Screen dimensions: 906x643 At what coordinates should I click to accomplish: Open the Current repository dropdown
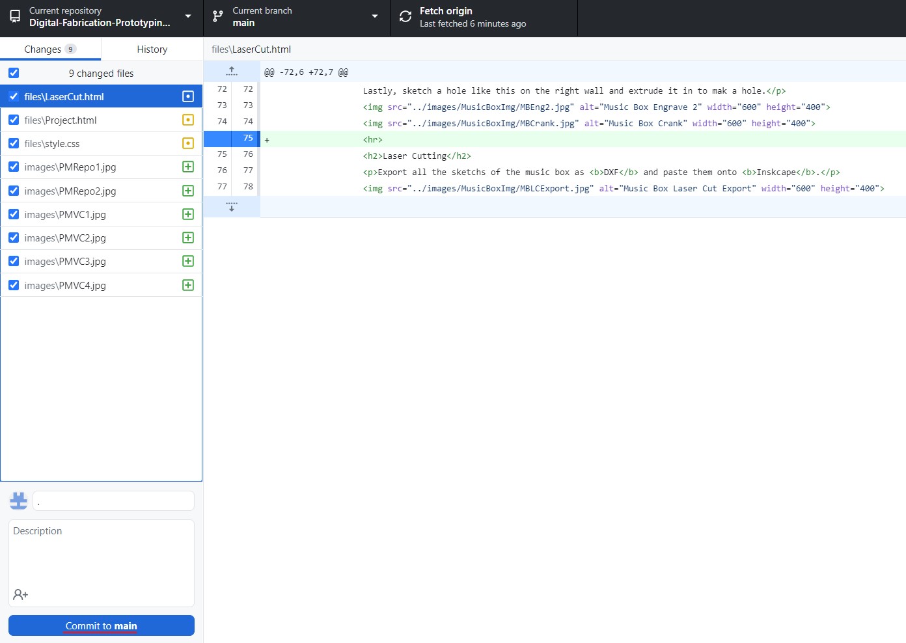coord(102,18)
